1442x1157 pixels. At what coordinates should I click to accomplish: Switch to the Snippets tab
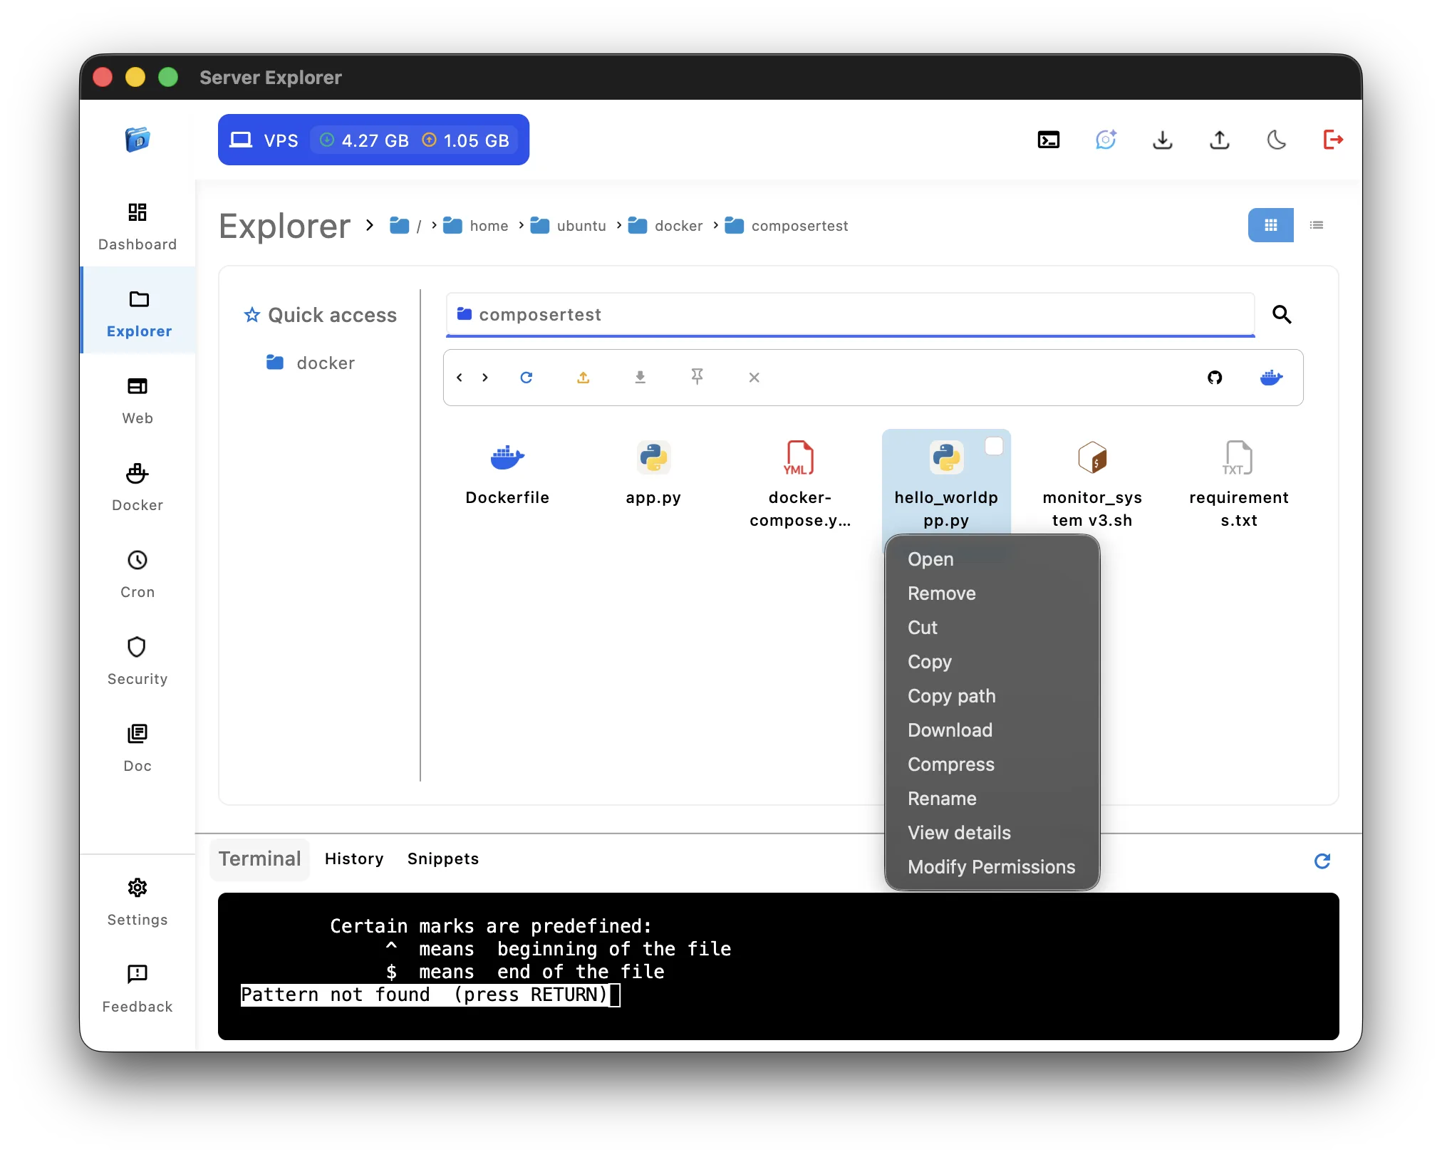(443, 858)
